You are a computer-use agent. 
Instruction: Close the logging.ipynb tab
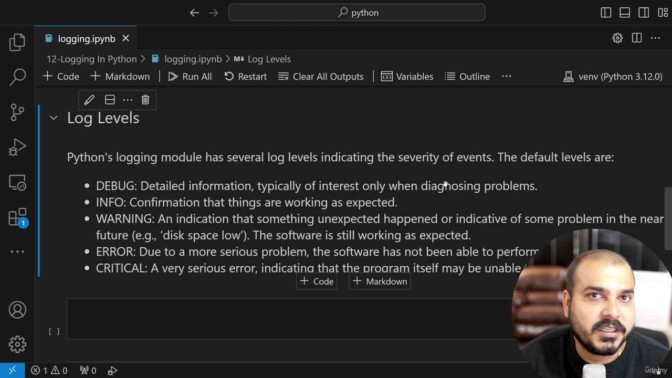point(125,38)
